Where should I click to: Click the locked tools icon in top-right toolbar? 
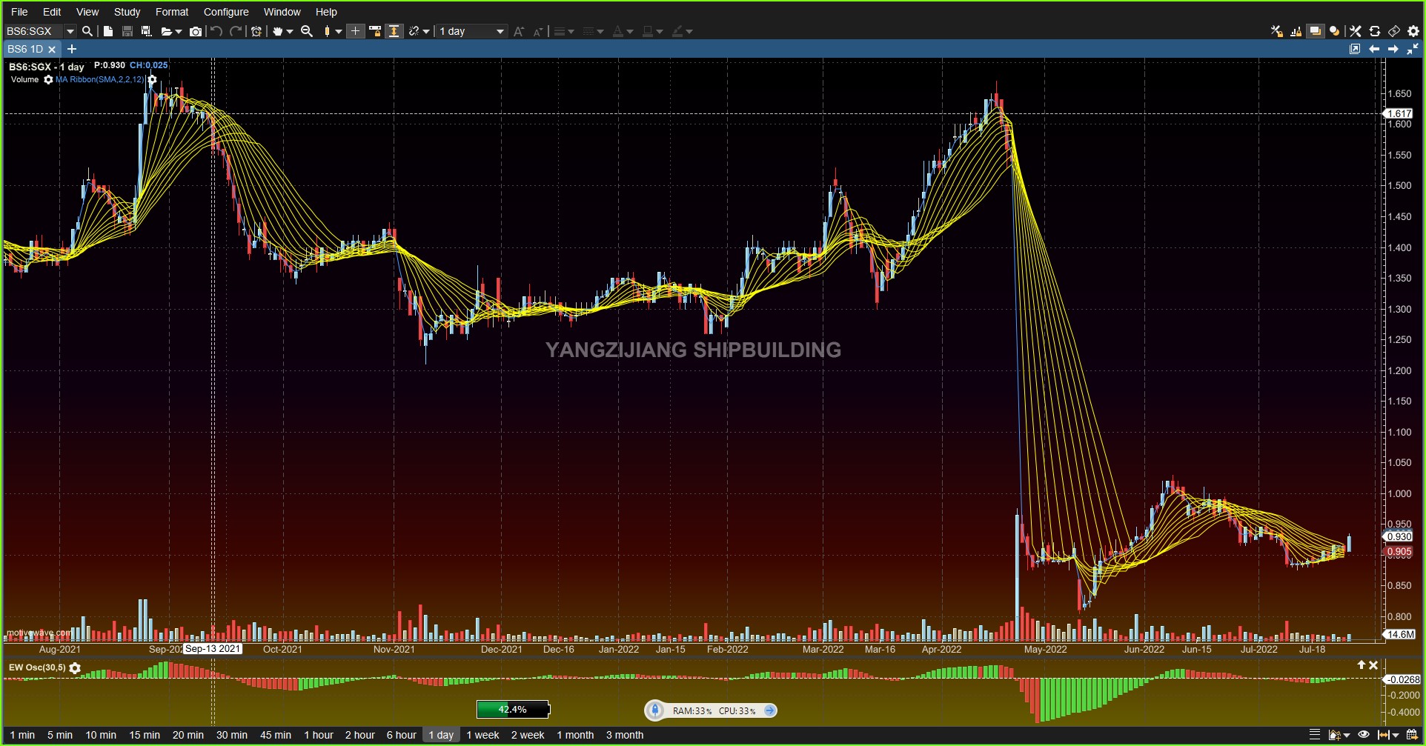tap(1277, 31)
